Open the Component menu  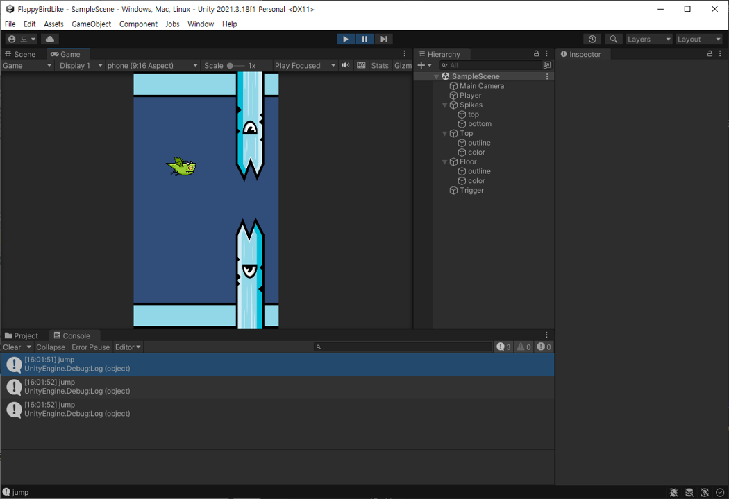[138, 24]
